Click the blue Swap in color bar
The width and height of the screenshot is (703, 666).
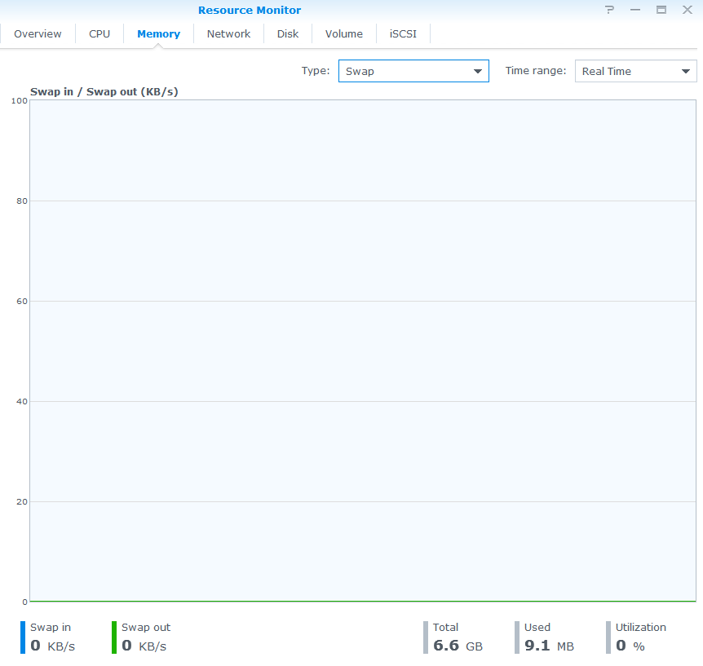(x=23, y=637)
